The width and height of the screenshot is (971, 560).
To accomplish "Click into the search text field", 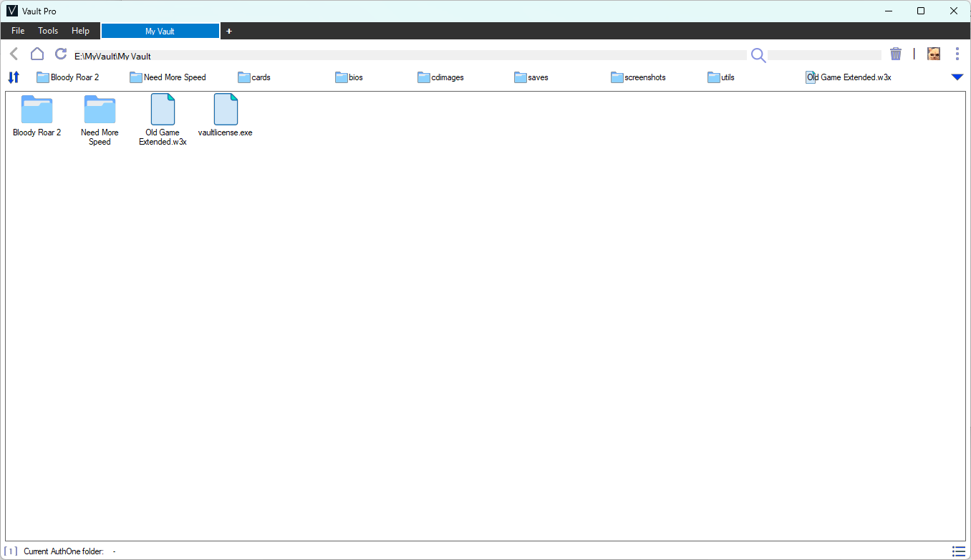I will 824,55.
